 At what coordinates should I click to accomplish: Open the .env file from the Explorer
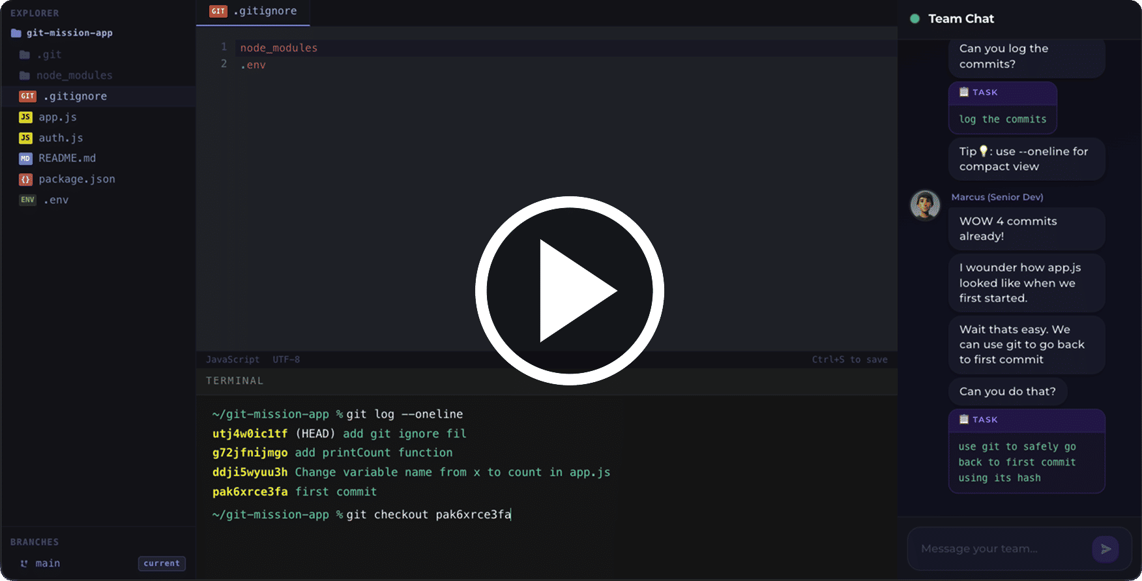[x=98, y=200]
